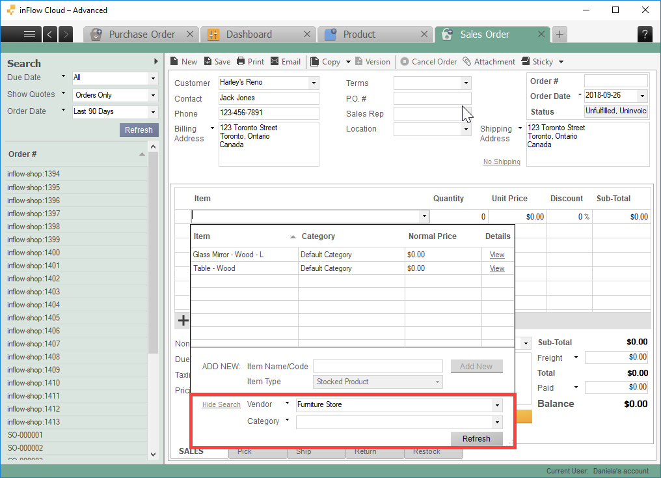Email the sales order
Viewport: 661px width, 478px height.
(x=286, y=61)
